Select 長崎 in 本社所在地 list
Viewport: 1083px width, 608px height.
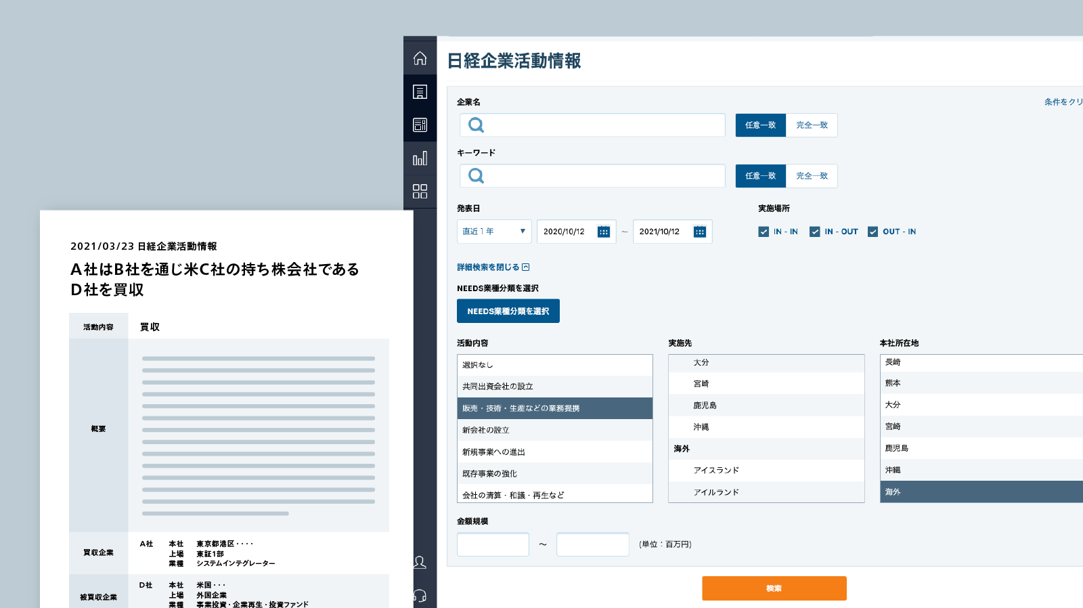coord(981,362)
